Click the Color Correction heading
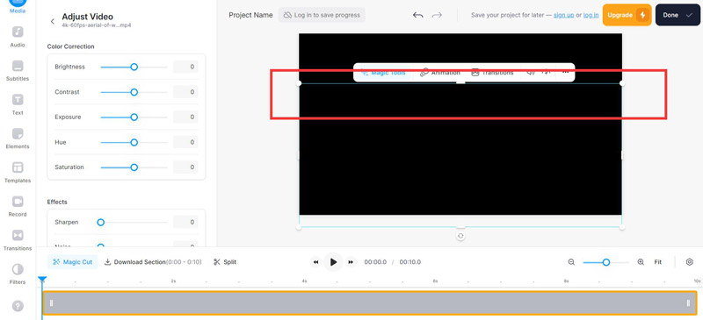This screenshot has height=320, width=703. [x=70, y=46]
